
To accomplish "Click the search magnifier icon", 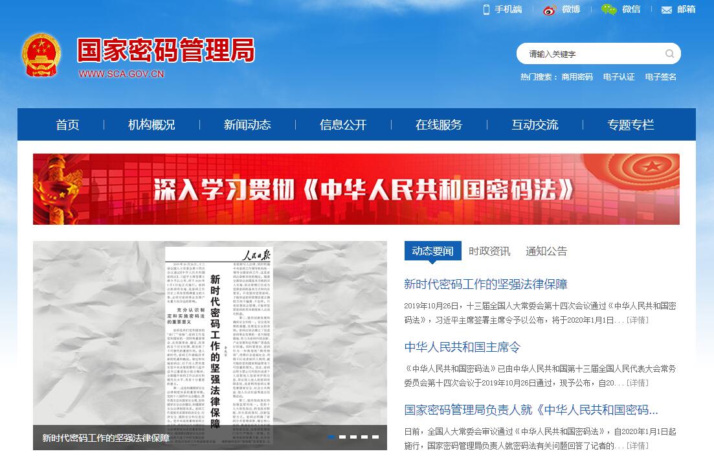I will [x=669, y=54].
